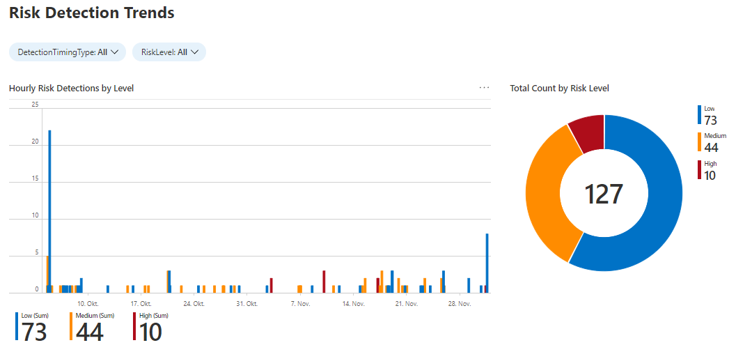Viewport: 736px width, 352px height.
Task: Open the DetectionTimingType filter dropdown
Action: click(x=68, y=52)
